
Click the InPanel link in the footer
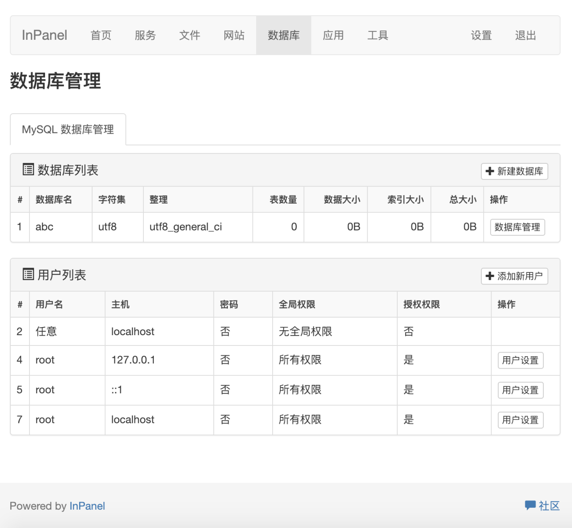(x=87, y=506)
